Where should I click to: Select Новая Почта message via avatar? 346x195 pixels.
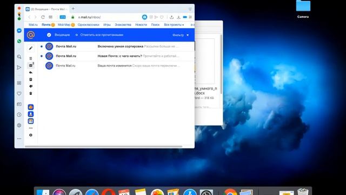[49, 56]
